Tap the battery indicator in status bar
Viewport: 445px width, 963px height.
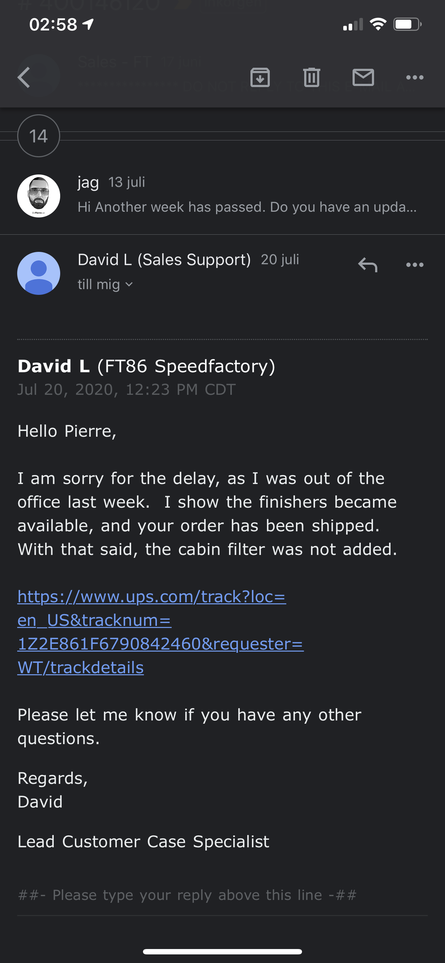click(407, 25)
